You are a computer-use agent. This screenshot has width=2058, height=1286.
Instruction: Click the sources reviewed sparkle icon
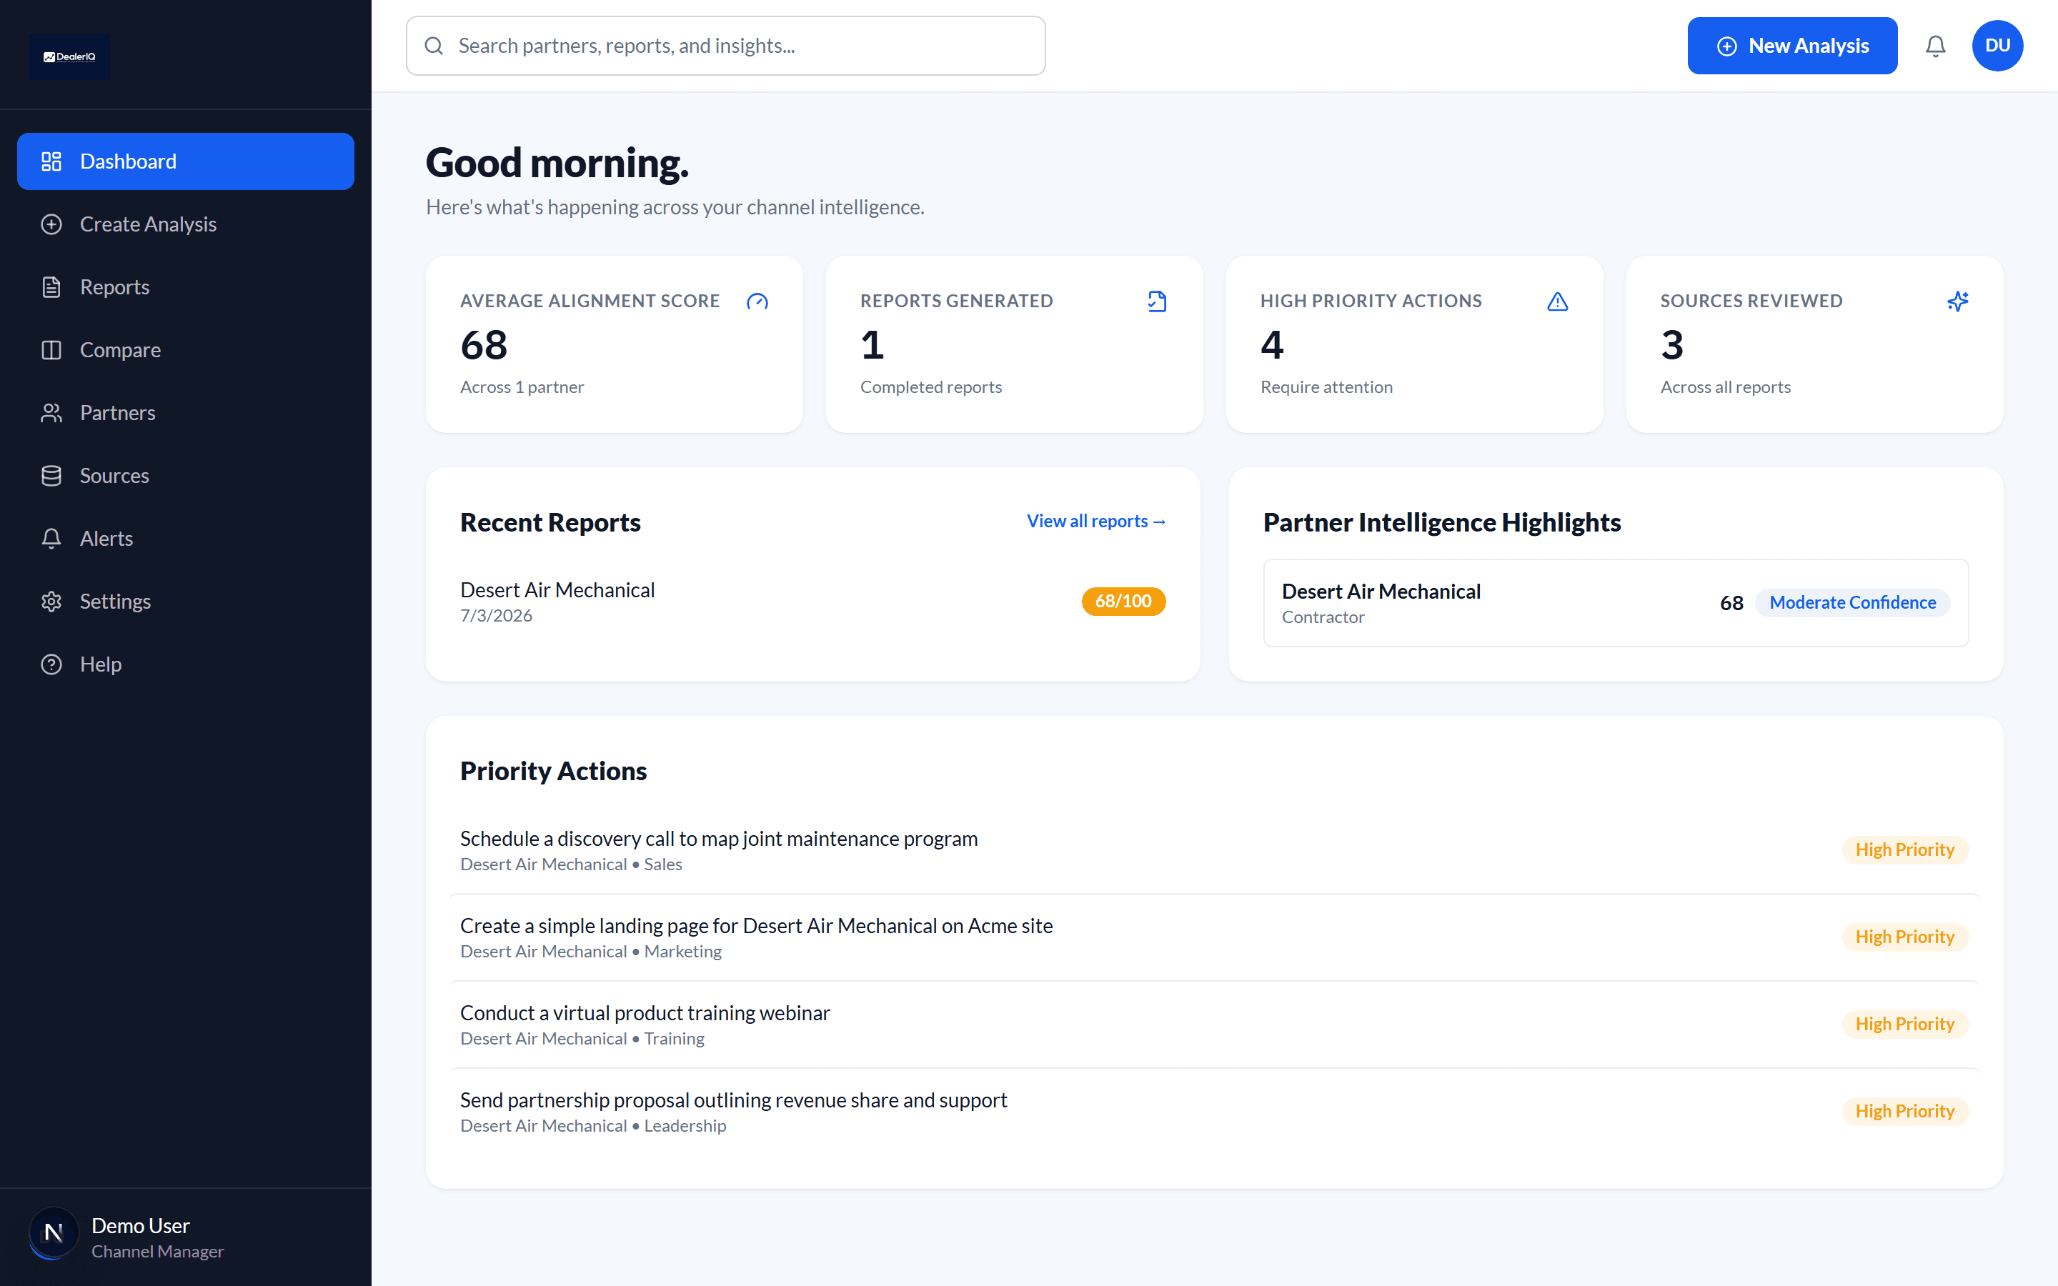tap(1958, 302)
